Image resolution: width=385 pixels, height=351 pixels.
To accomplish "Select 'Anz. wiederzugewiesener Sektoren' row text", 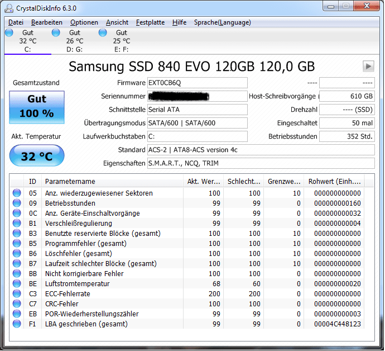I will coord(99,193).
